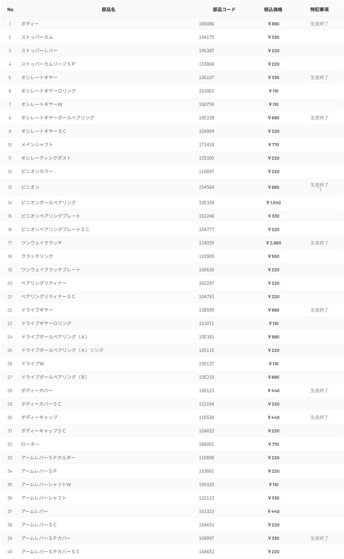Image resolution: width=344 pixels, height=559 pixels.
Task: Select part code 10J062
Action: 206,91
